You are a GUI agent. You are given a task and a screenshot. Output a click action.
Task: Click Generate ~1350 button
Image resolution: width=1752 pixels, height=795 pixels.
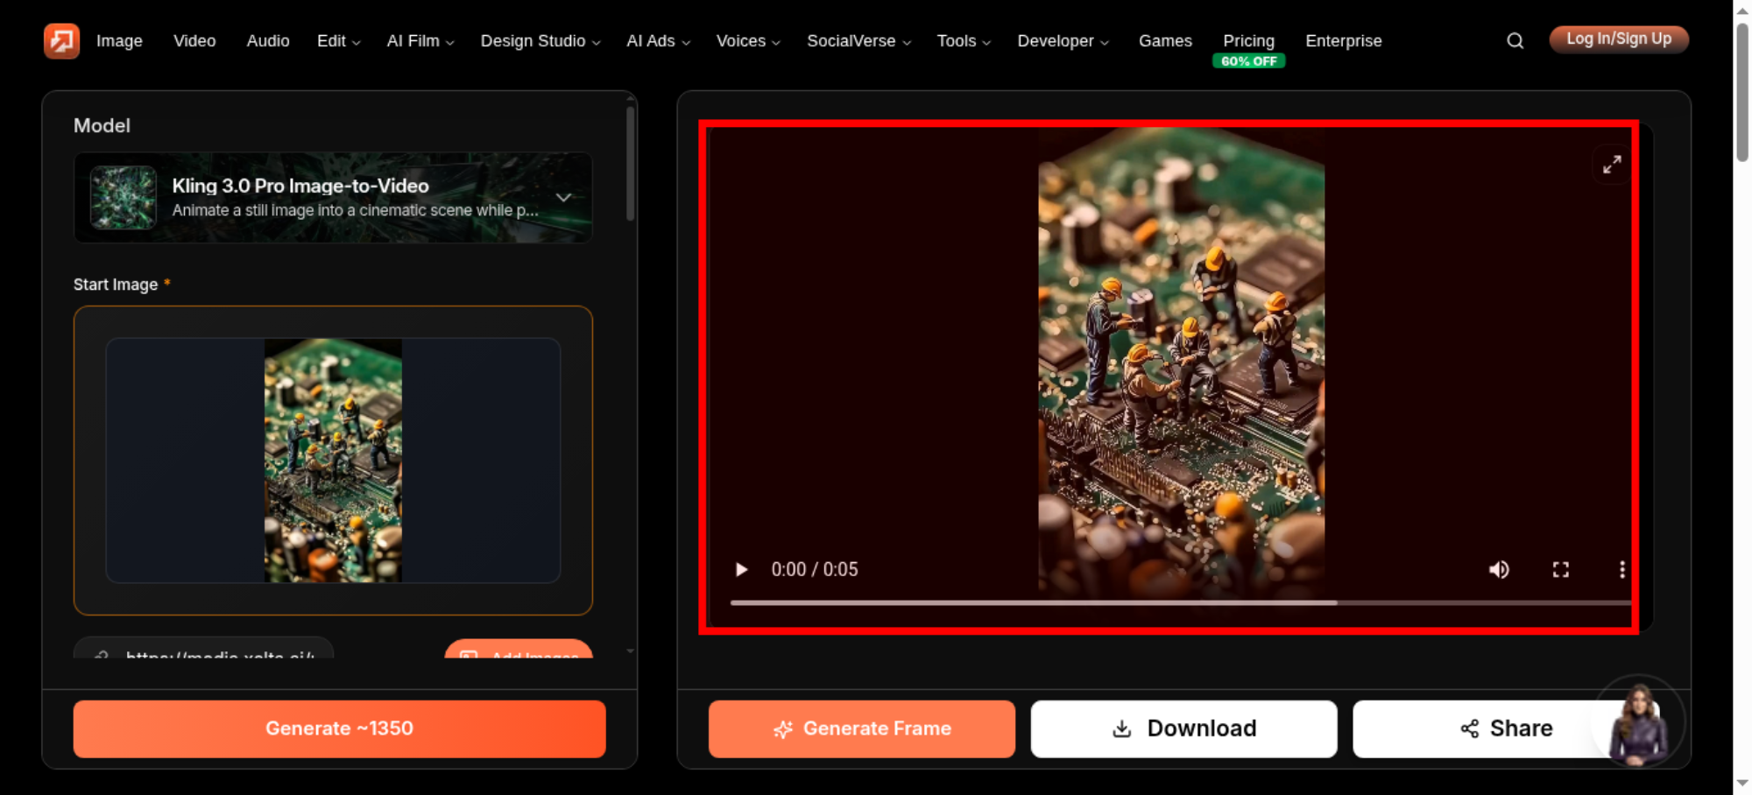(339, 728)
